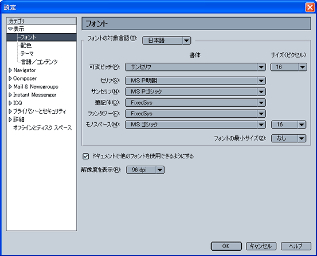The width and height of the screenshot is (317, 256).
Task: Select 言語/コンテンツ tree item
Action: pos(39,62)
